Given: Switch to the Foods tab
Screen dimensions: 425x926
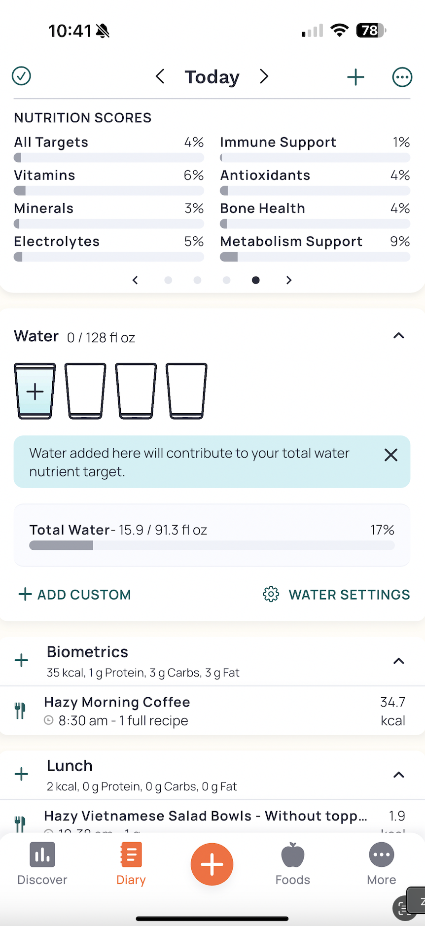Looking at the screenshot, I should (x=293, y=864).
